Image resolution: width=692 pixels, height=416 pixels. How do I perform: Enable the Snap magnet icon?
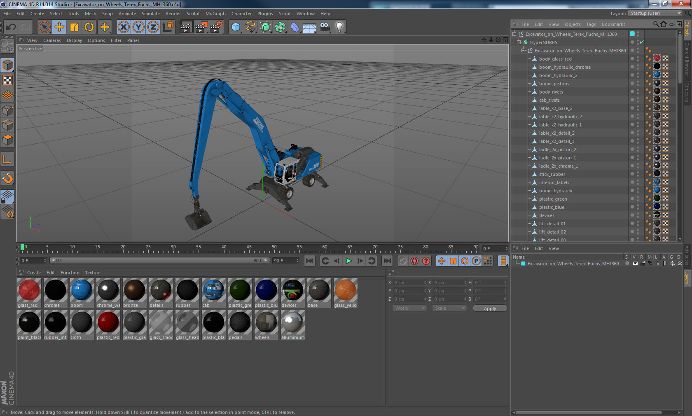(7, 178)
